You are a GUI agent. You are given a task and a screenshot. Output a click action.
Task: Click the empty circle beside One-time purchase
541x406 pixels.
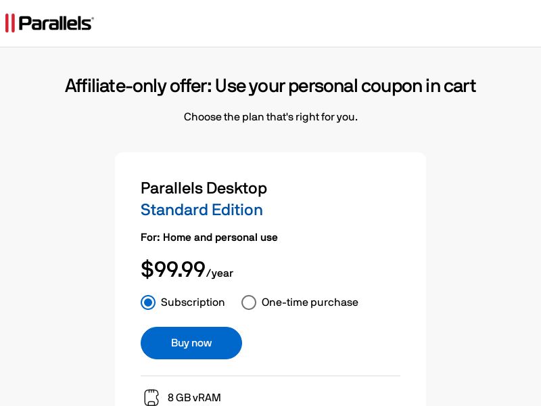coord(249,302)
